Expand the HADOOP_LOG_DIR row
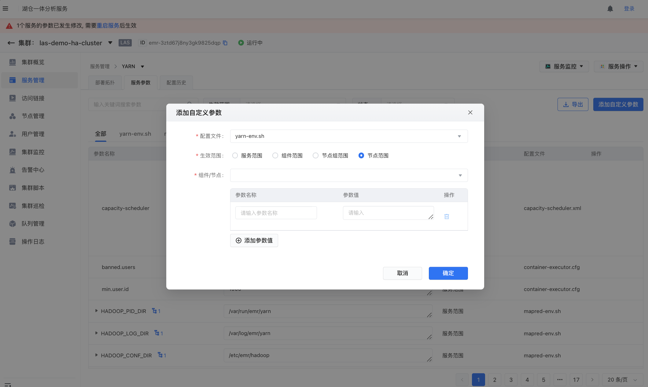This screenshot has width=648, height=387. pyautogui.click(x=96, y=333)
